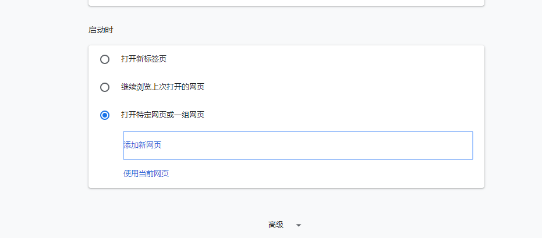This screenshot has height=238, width=542.
Task: Expand the 高级 settings section
Action: 276,225
